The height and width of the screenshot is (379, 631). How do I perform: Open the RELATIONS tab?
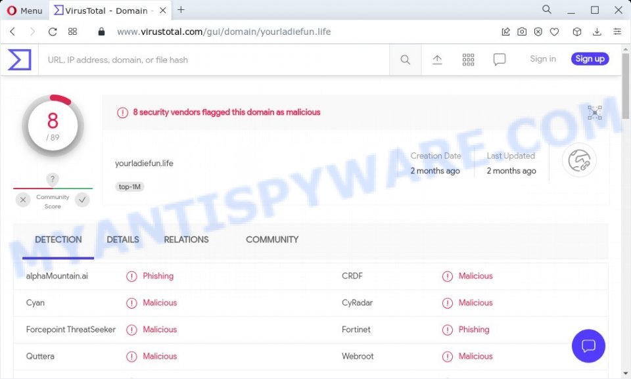tap(186, 240)
